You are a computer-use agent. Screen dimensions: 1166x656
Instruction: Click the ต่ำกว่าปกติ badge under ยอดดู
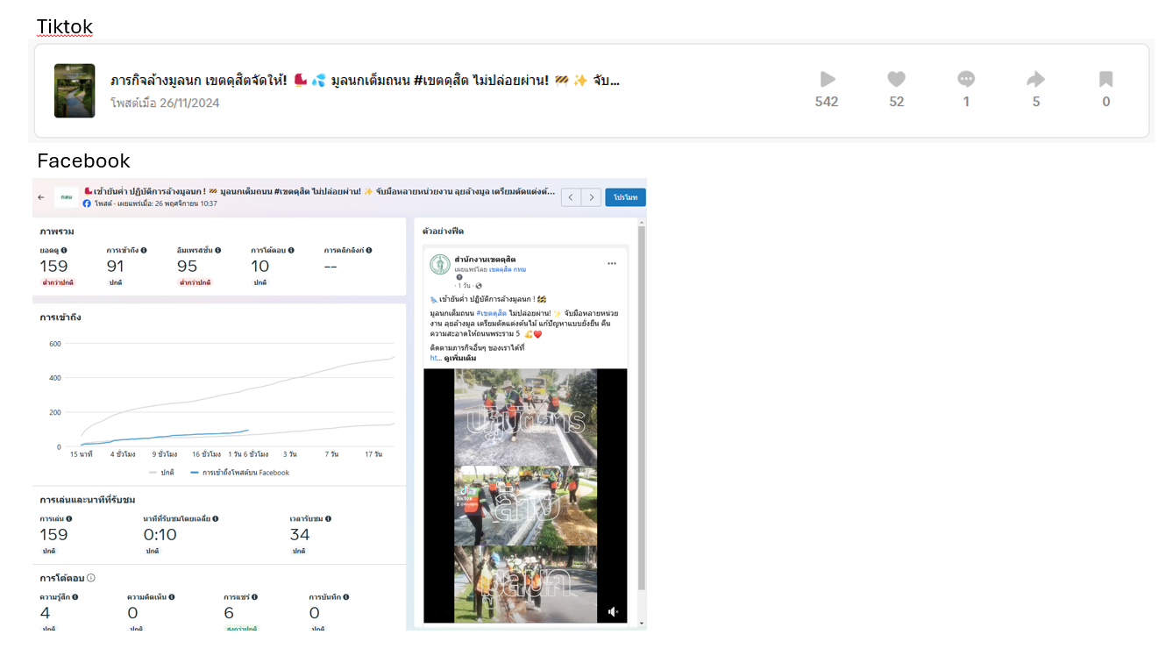tap(59, 282)
